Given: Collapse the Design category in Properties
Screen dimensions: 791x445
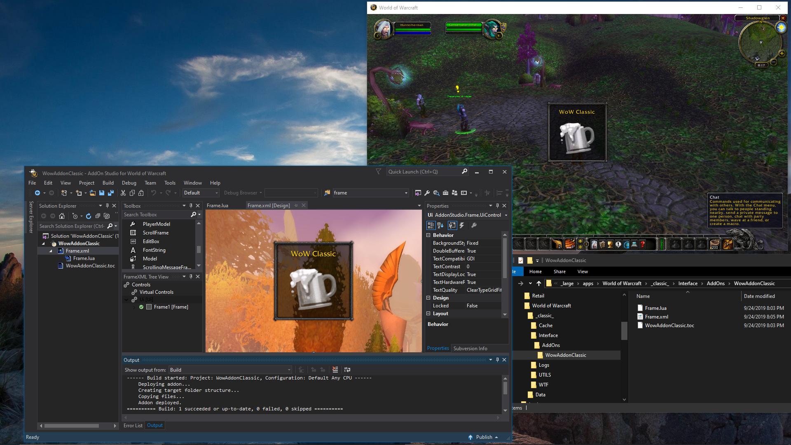Looking at the screenshot, I should tap(428, 298).
